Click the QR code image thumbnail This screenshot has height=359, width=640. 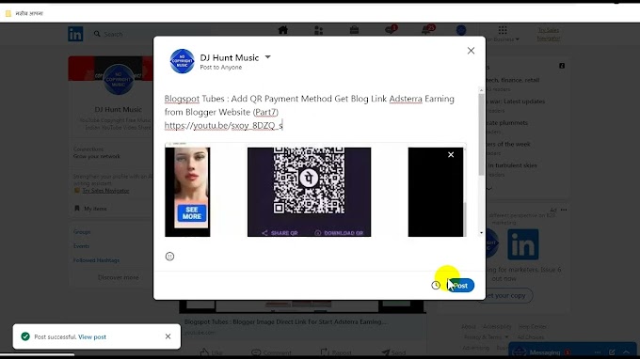coord(309,192)
